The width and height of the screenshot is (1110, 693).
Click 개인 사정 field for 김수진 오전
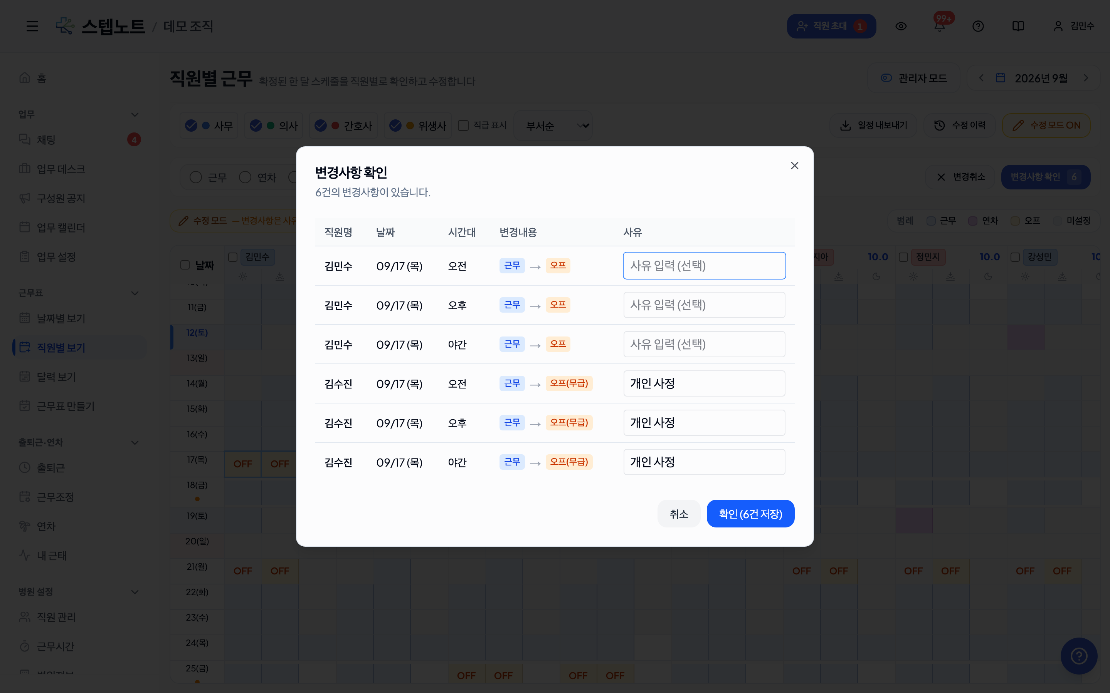[704, 383]
